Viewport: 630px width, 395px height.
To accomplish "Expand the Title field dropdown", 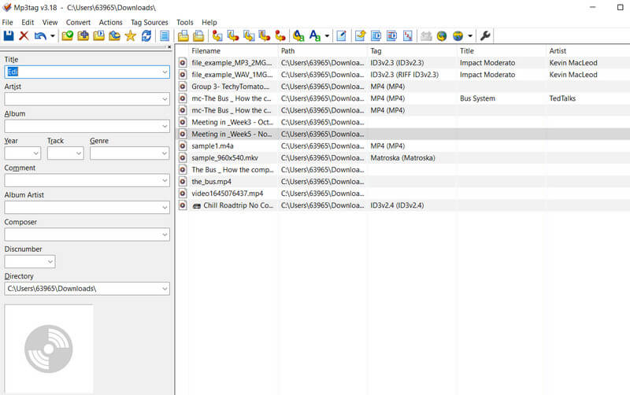I will (x=164, y=72).
